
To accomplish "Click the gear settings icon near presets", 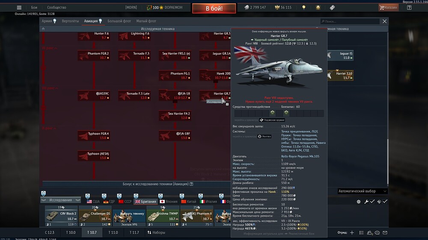I will pyautogui.click(x=358, y=202).
